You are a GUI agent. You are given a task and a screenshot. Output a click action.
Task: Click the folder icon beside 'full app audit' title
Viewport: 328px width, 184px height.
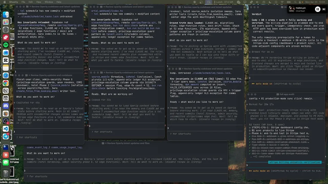click(x=278, y=95)
